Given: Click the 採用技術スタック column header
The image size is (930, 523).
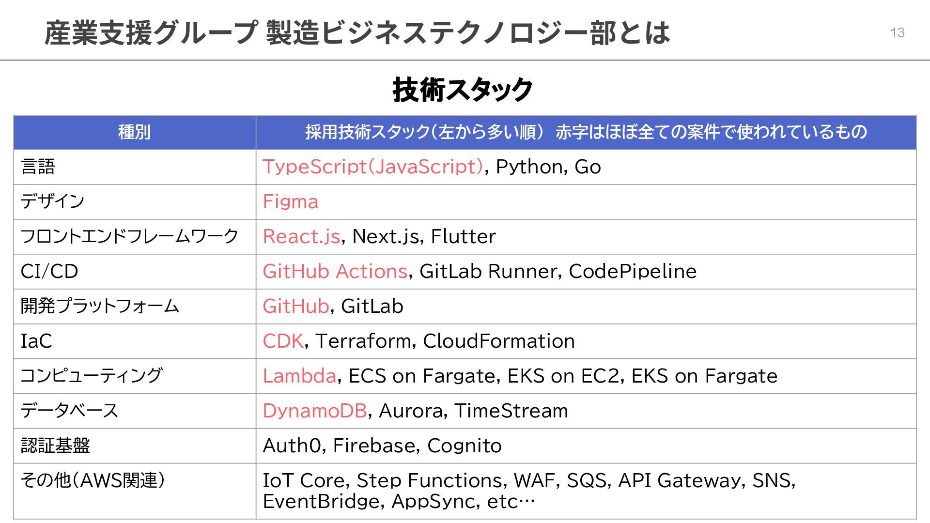Looking at the screenshot, I should point(586,132).
